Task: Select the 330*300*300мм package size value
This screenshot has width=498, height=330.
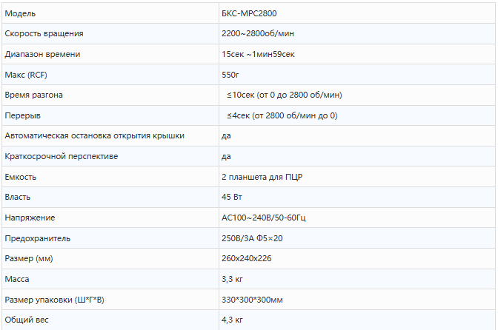Action: 252,300
